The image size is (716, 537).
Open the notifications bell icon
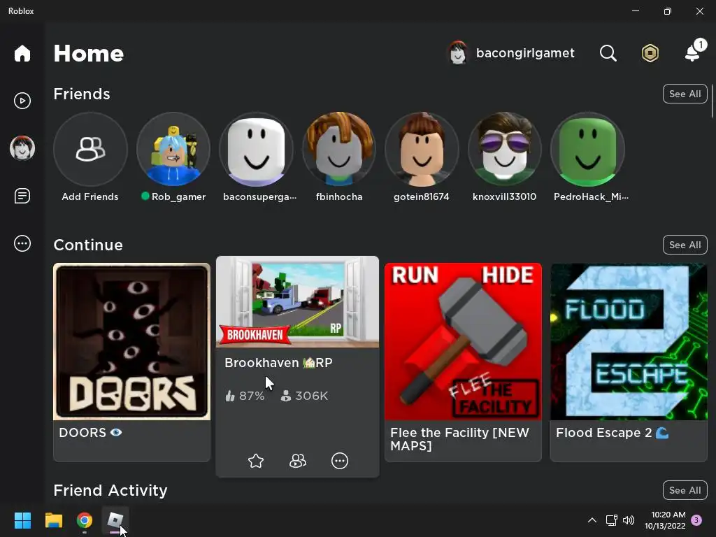pos(694,52)
